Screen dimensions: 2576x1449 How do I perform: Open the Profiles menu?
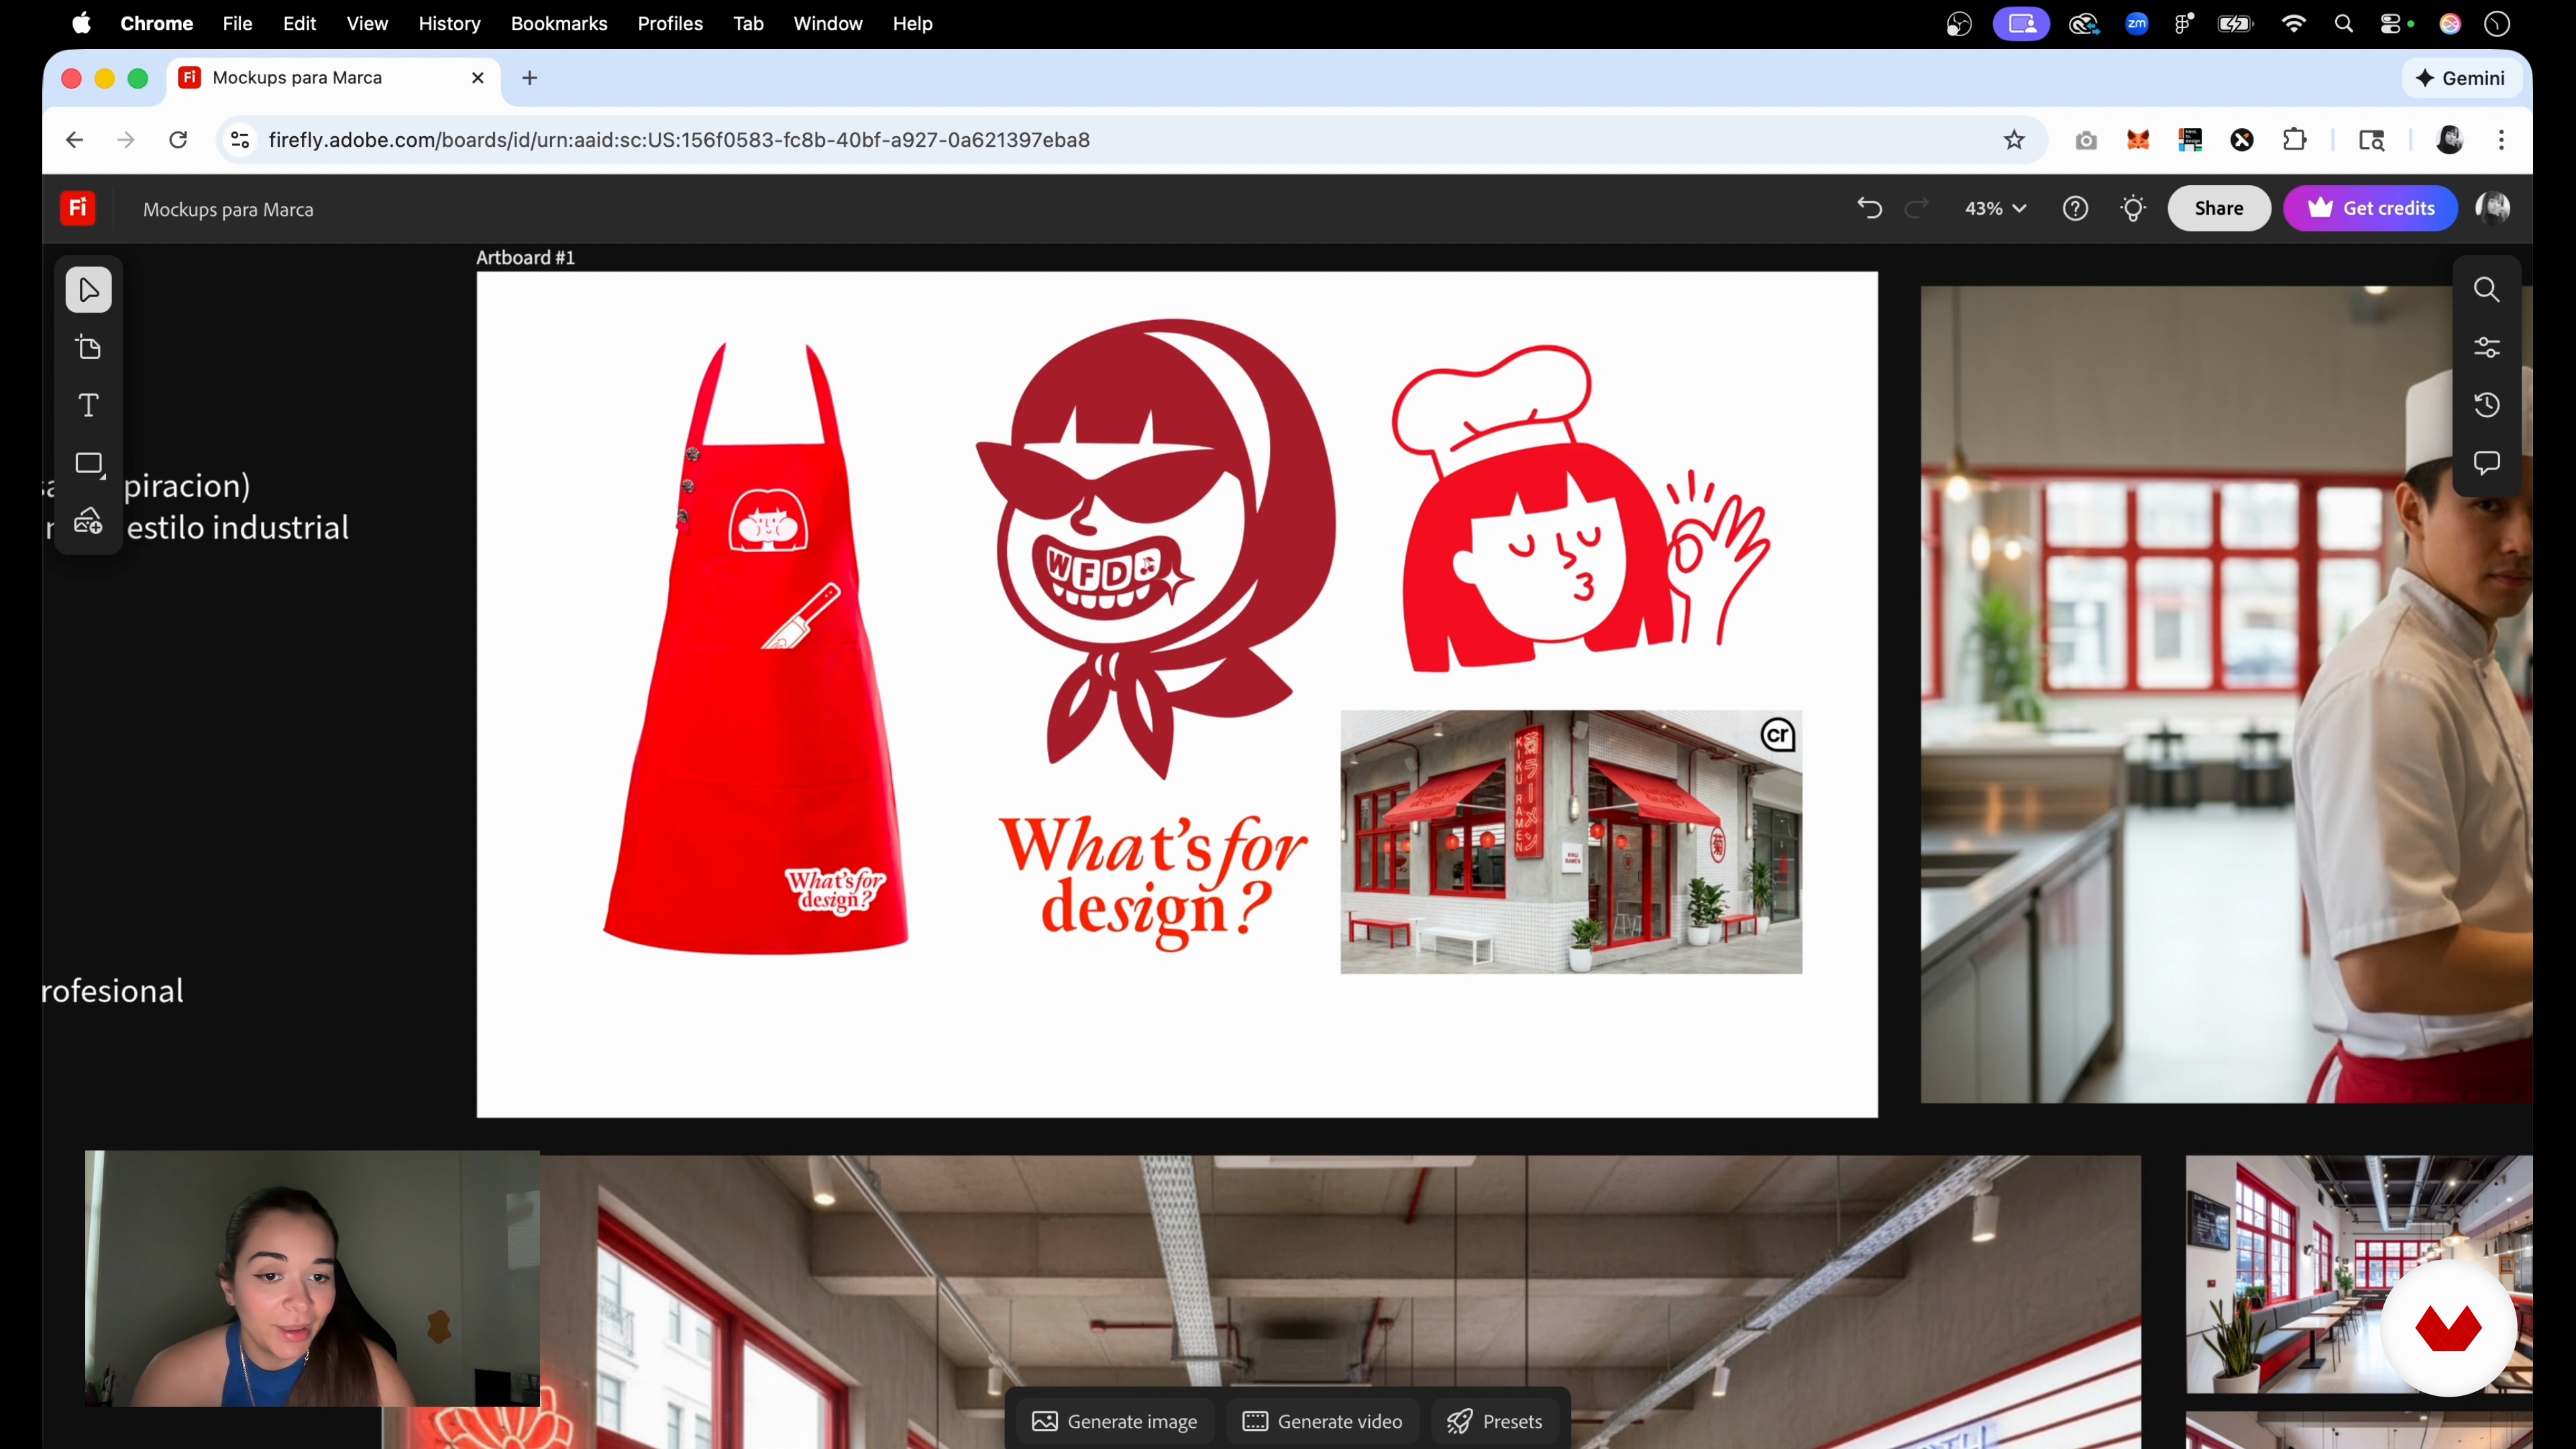click(x=670, y=24)
